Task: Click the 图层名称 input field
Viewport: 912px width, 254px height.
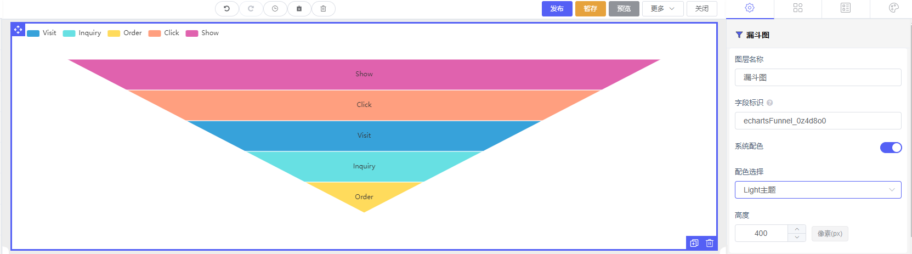Action: pos(818,77)
